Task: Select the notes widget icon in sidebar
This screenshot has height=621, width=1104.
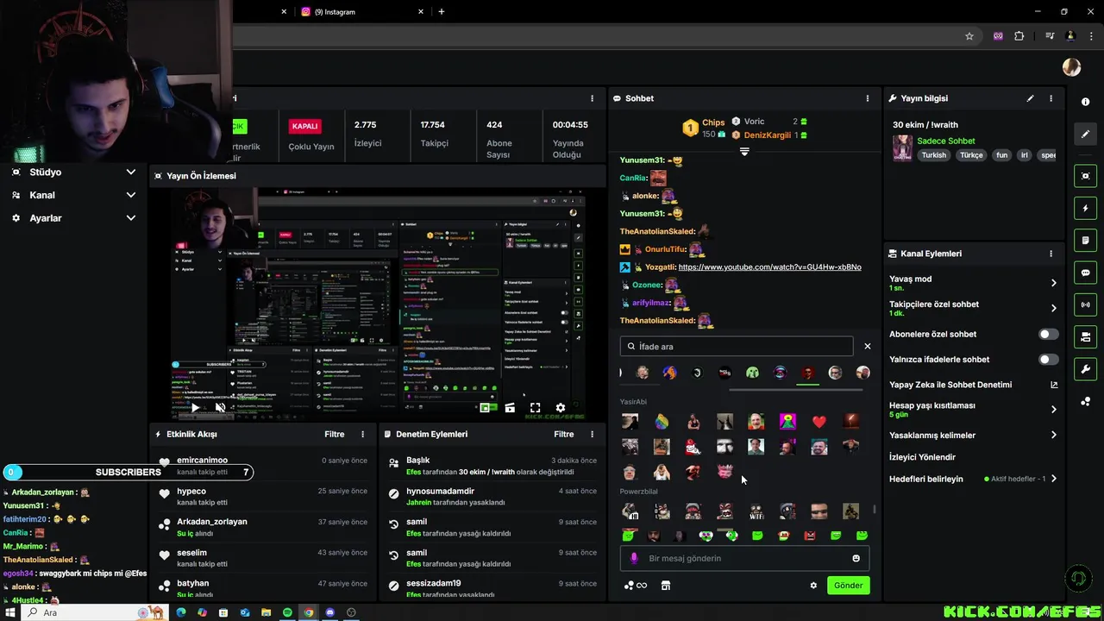Action: coord(1085,241)
